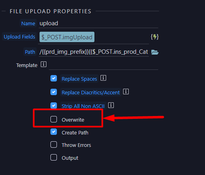
Task: Edit the Name field containing upload
Action: [98, 23]
